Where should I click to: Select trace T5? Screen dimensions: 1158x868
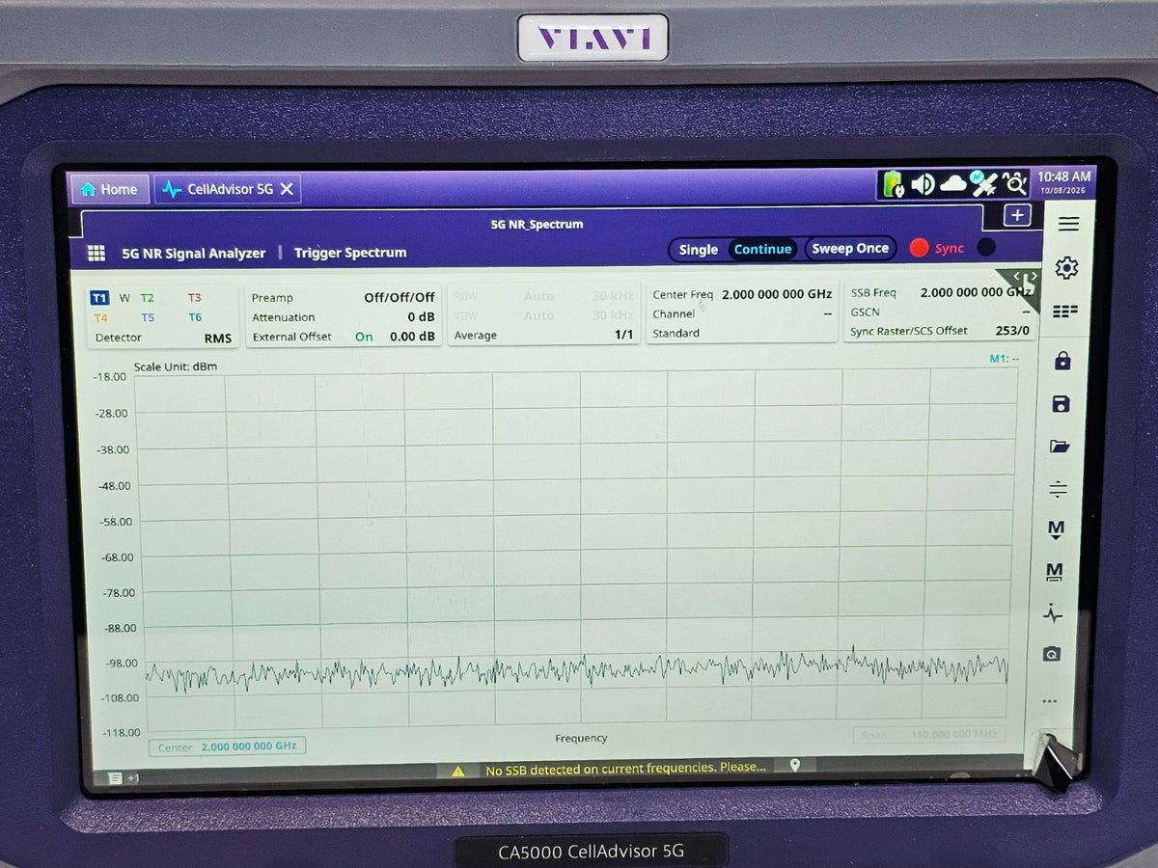(148, 317)
